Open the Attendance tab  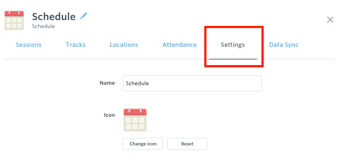(x=180, y=45)
